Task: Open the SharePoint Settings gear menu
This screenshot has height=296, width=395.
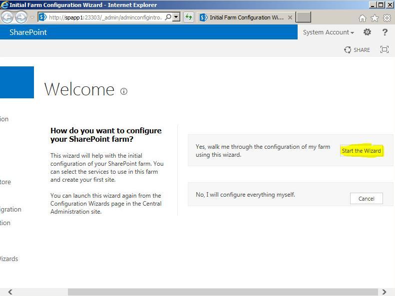Action: point(368,32)
